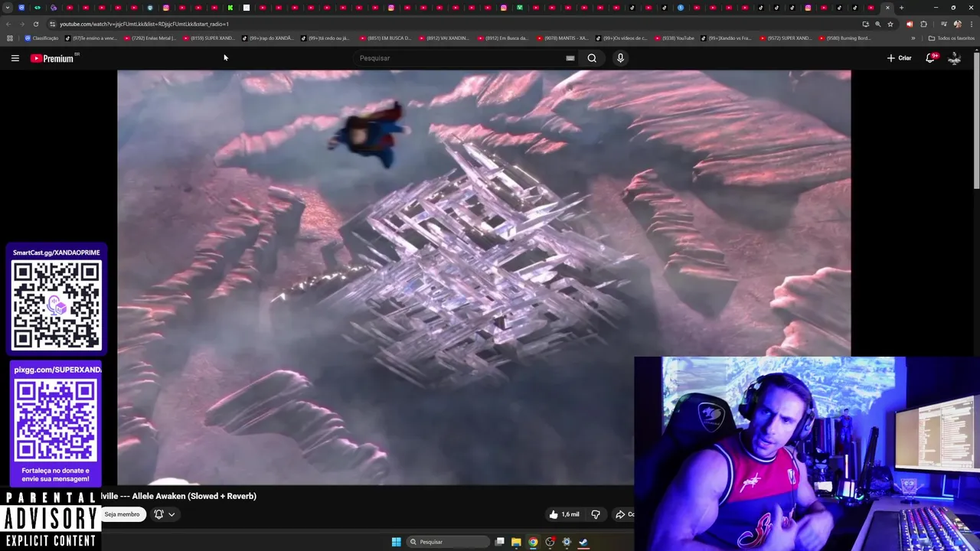
Task: Share the video with the arrow icon
Action: (x=623, y=514)
